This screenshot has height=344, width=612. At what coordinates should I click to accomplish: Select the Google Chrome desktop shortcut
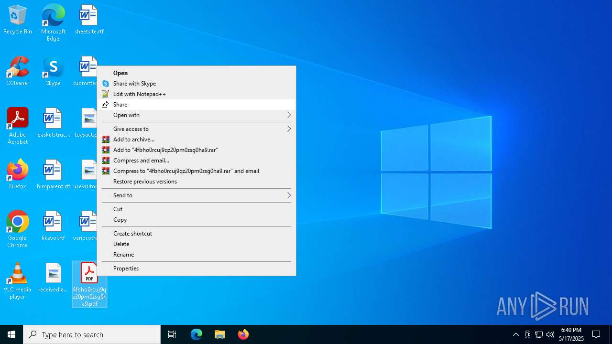tap(18, 230)
